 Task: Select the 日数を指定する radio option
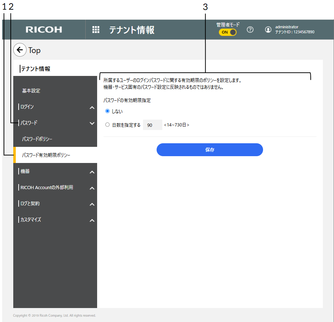click(108, 125)
